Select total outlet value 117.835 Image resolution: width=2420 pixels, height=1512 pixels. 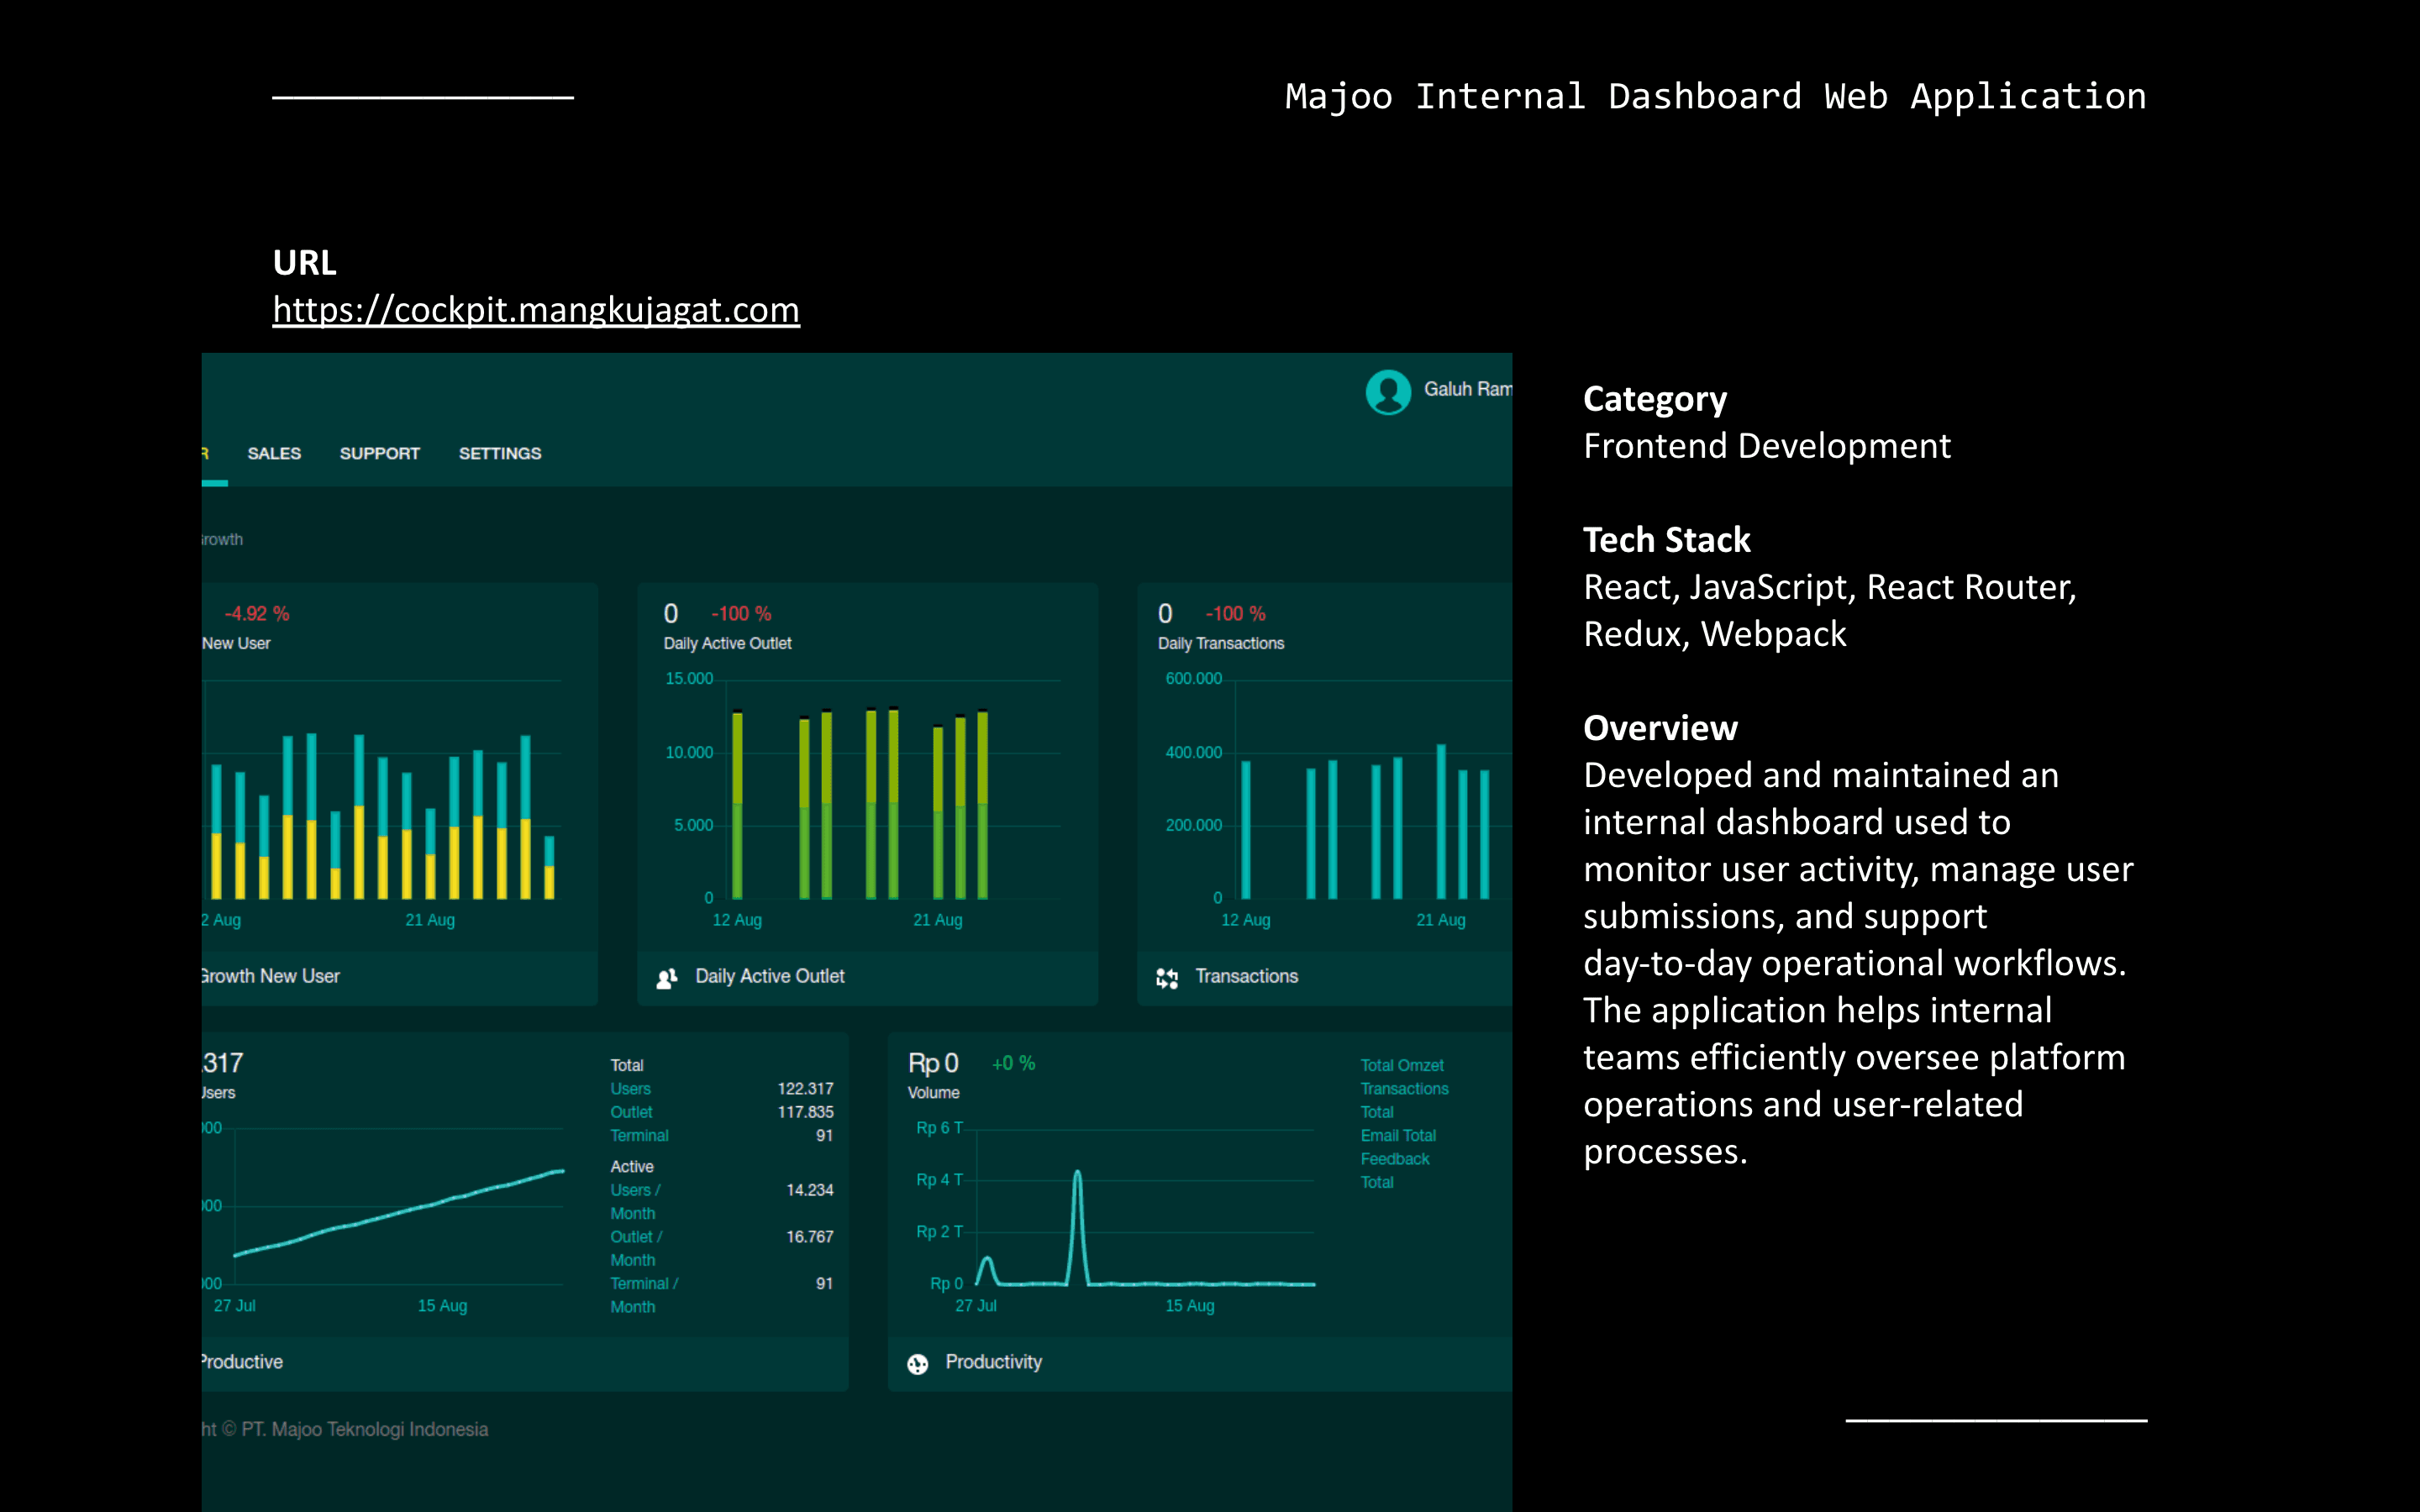(x=805, y=1111)
